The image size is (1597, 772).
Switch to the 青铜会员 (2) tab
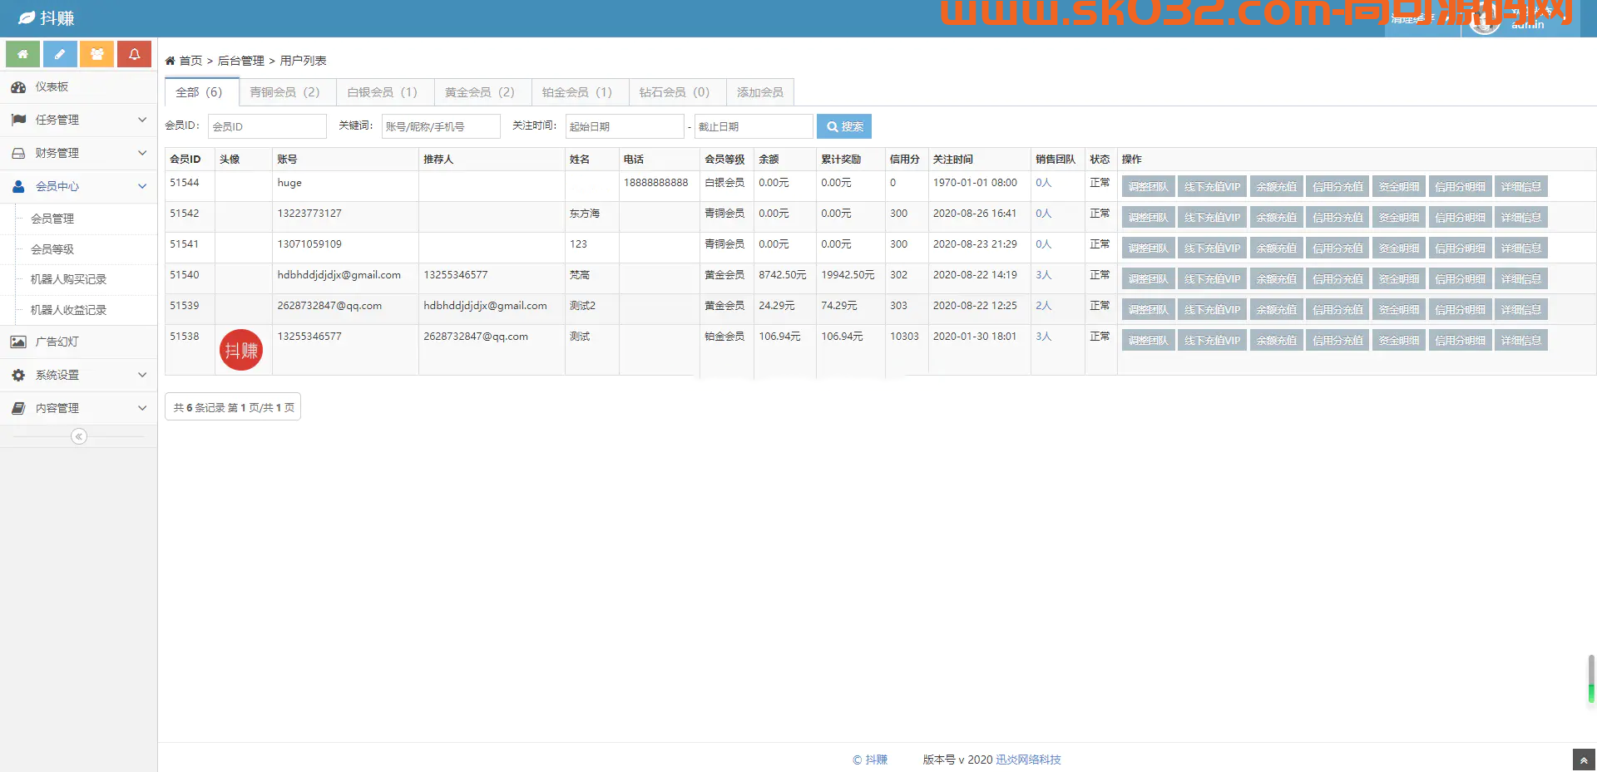(x=288, y=92)
